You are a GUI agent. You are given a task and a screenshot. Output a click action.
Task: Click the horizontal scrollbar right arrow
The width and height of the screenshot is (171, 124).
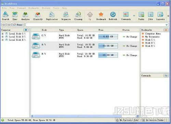click(138, 116)
